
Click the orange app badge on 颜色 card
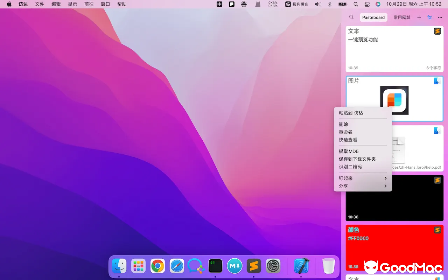point(437,230)
